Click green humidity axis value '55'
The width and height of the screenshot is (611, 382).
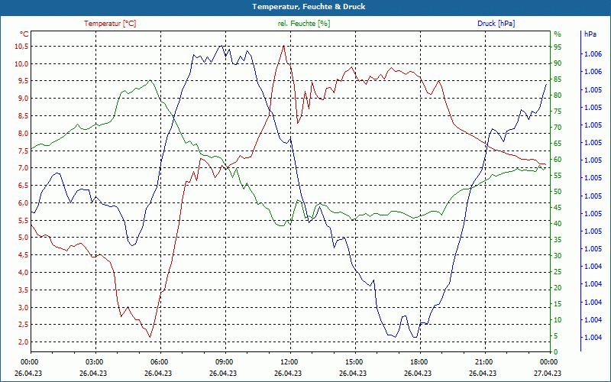pyautogui.click(x=558, y=176)
